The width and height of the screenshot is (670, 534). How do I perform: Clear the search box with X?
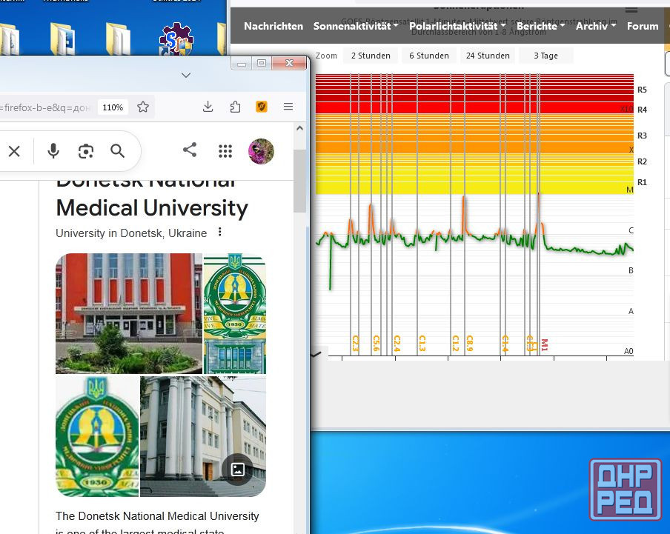[14, 151]
